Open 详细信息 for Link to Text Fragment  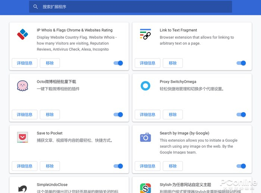coord(148,63)
